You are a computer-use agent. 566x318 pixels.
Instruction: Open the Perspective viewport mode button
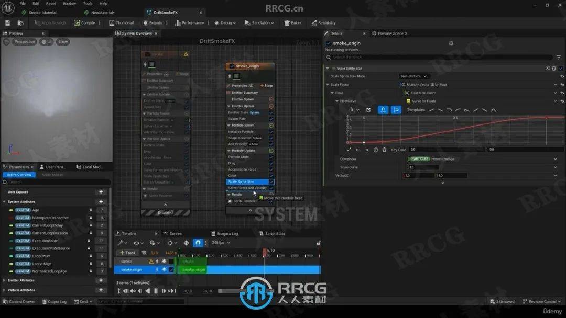click(24, 42)
